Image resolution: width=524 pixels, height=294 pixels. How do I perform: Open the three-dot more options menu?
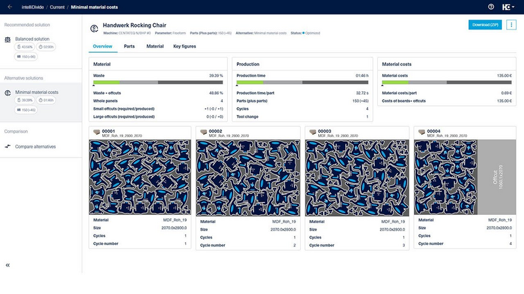point(512,25)
